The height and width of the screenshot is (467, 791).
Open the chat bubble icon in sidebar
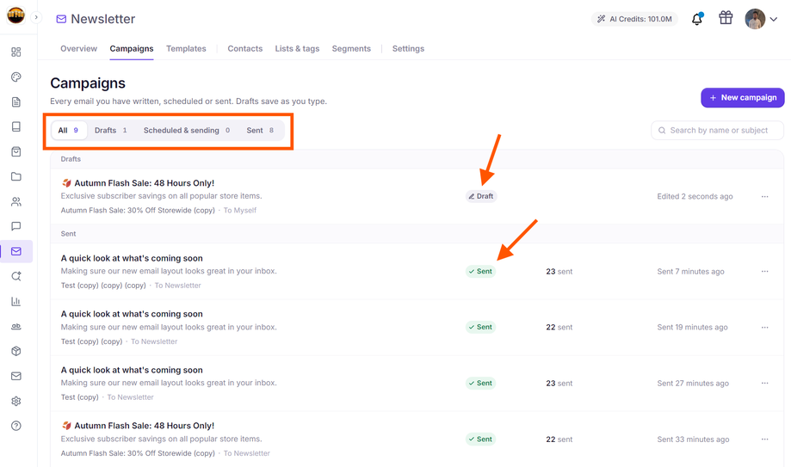tap(16, 226)
